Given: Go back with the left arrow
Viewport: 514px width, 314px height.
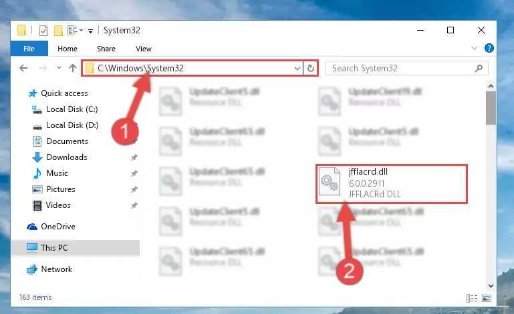Looking at the screenshot, I should pyautogui.click(x=23, y=68).
